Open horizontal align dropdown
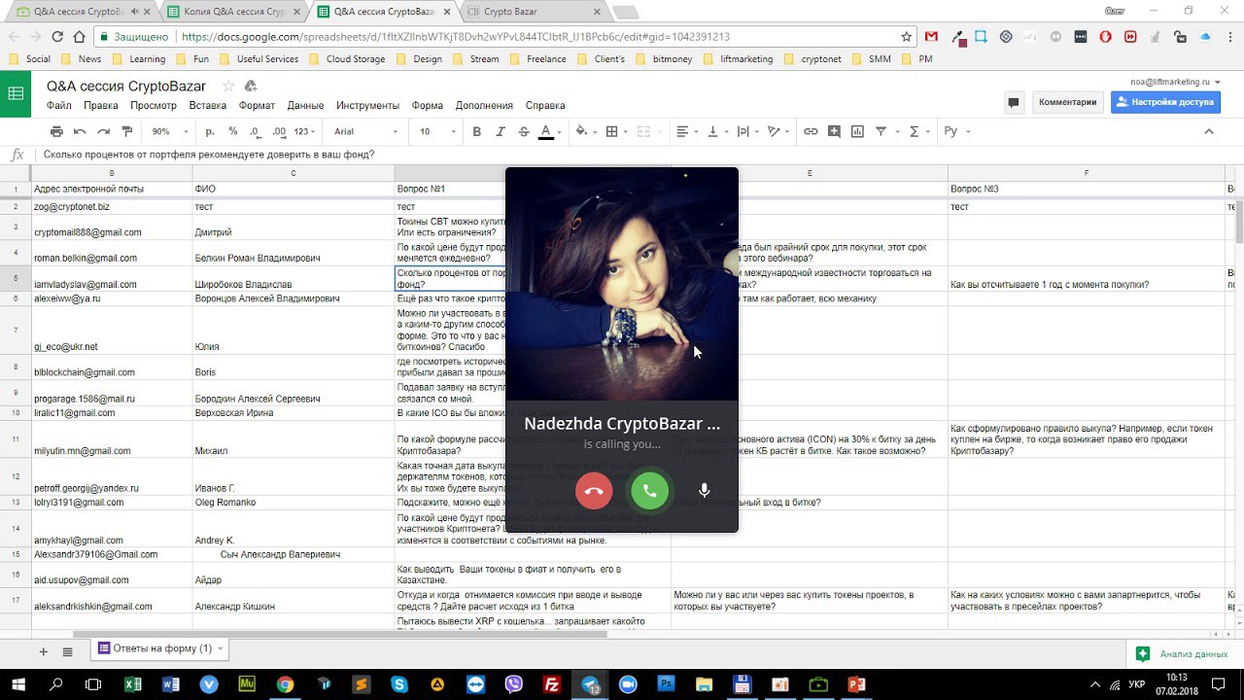 pos(687,131)
